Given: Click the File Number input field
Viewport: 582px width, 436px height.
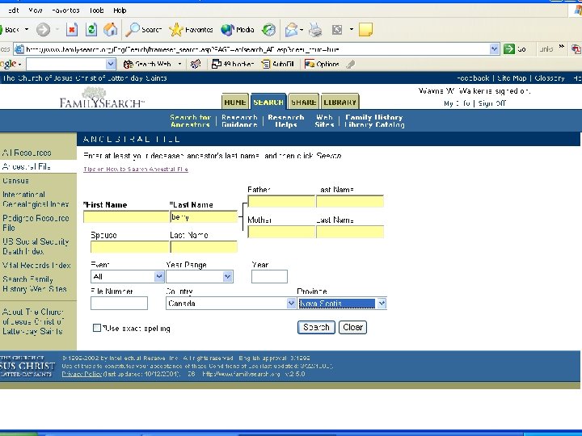Looking at the screenshot, I should tap(119, 303).
